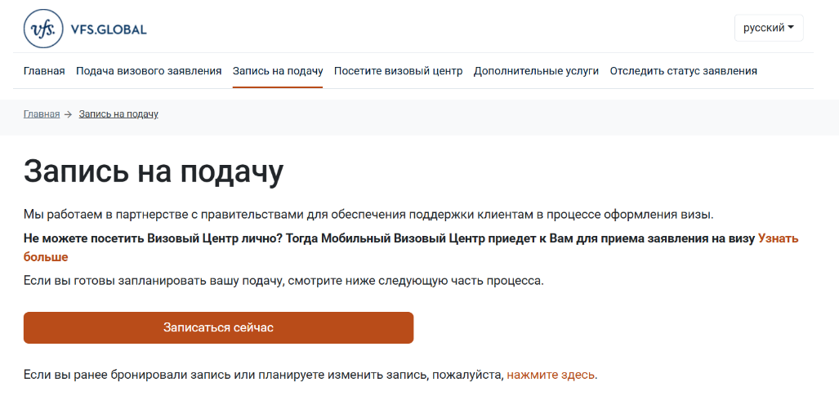Screen dimensions: 839x409
Task: Open Посетите визовый центр menu item
Action: 398,70
